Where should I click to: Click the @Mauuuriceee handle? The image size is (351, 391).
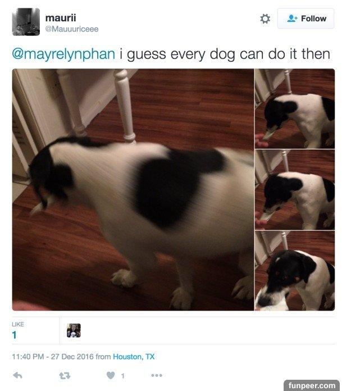coord(72,29)
